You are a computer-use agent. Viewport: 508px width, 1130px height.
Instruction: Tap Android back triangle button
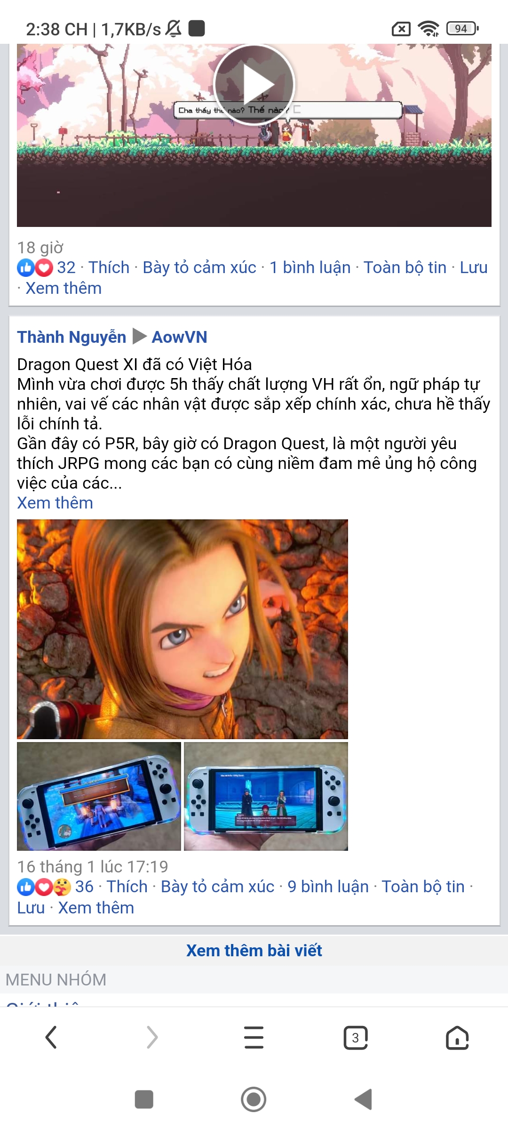tap(363, 1099)
